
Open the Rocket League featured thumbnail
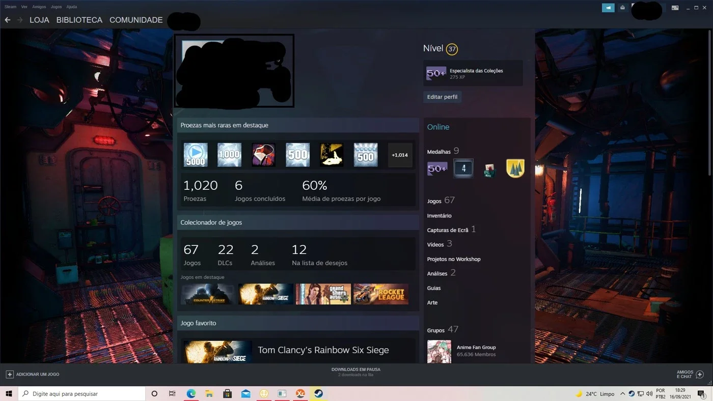[x=381, y=294]
